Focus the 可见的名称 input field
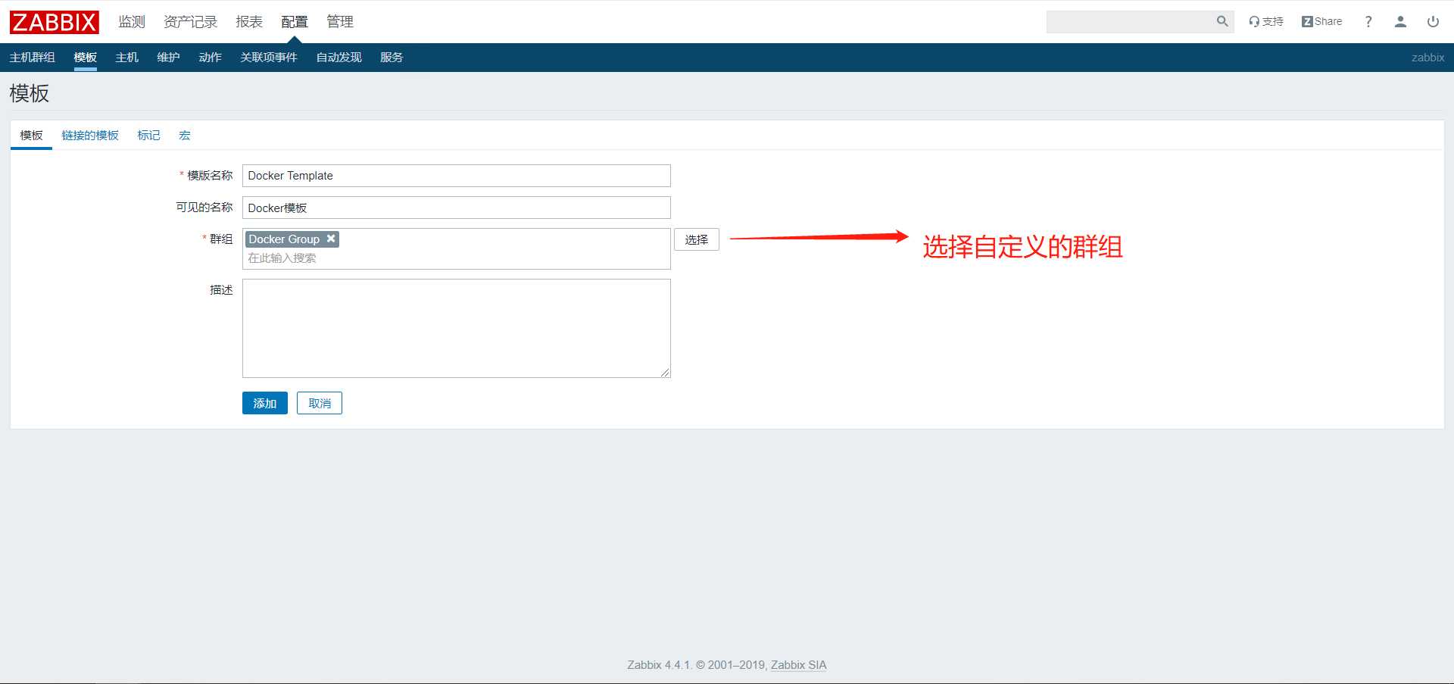 tap(457, 208)
